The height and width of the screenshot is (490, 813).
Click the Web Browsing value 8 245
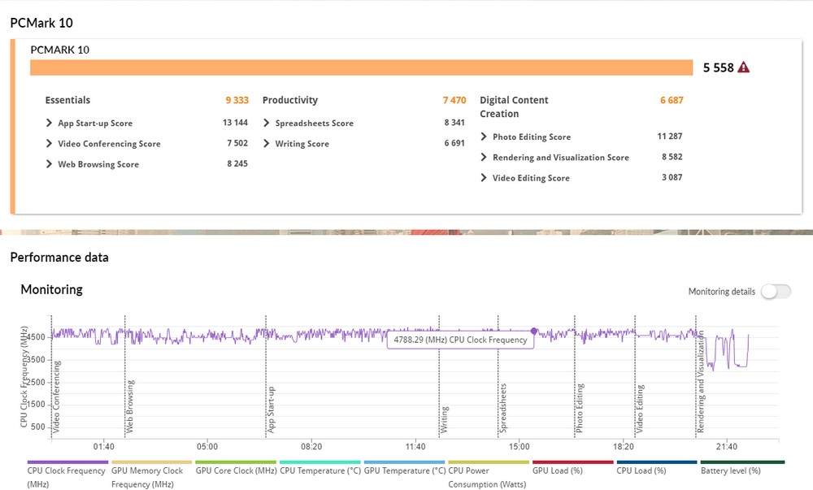237,163
